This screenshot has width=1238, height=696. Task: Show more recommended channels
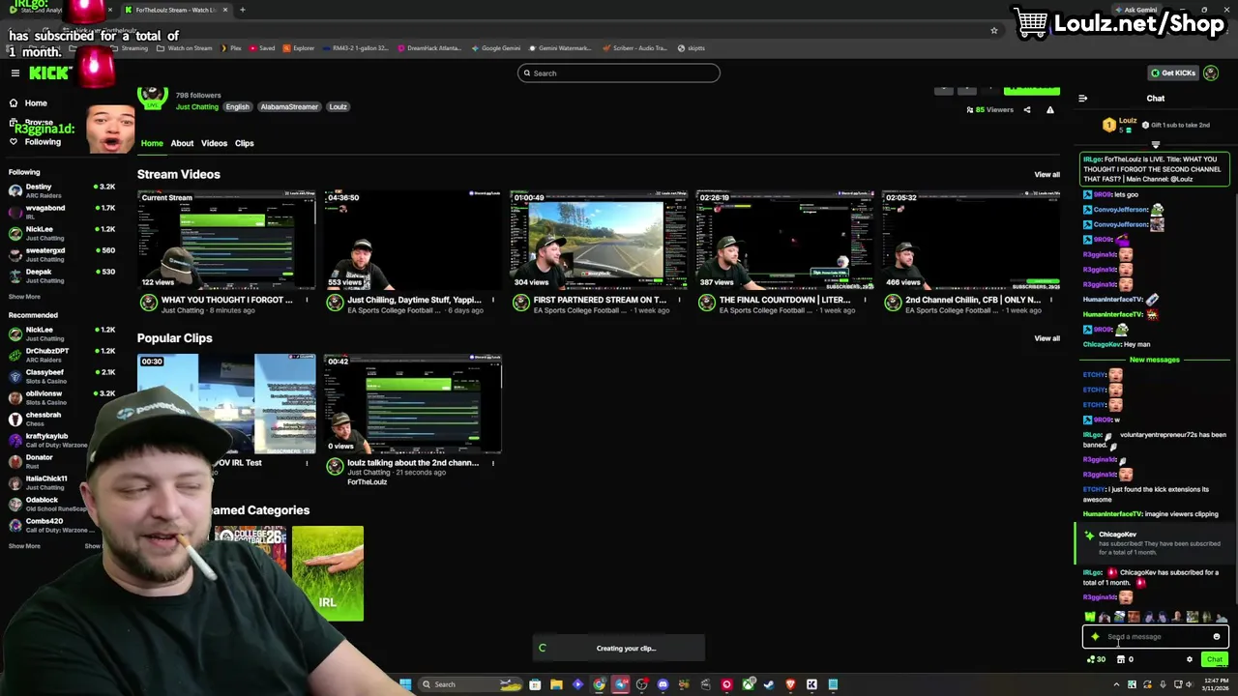[x=25, y=546]
